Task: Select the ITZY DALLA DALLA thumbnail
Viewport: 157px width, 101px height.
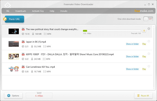Action: pos(14,56)
